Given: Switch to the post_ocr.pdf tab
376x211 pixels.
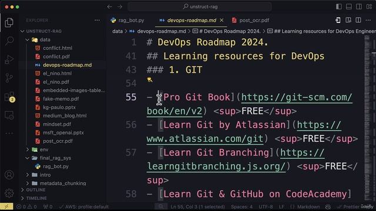Looking at the screenshot, I should 250,21.
